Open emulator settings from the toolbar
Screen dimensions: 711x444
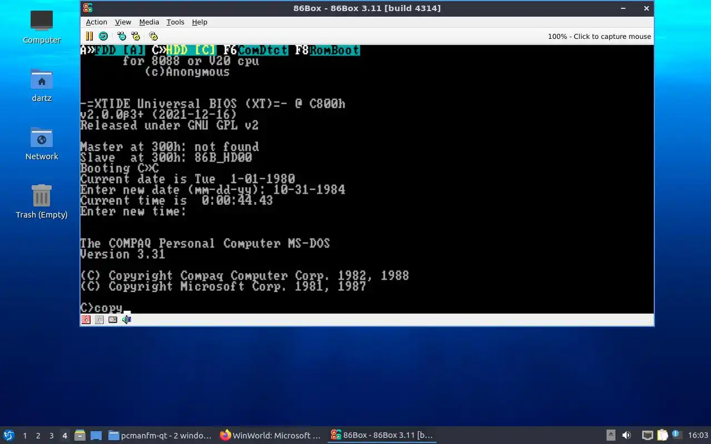[154, 36]
